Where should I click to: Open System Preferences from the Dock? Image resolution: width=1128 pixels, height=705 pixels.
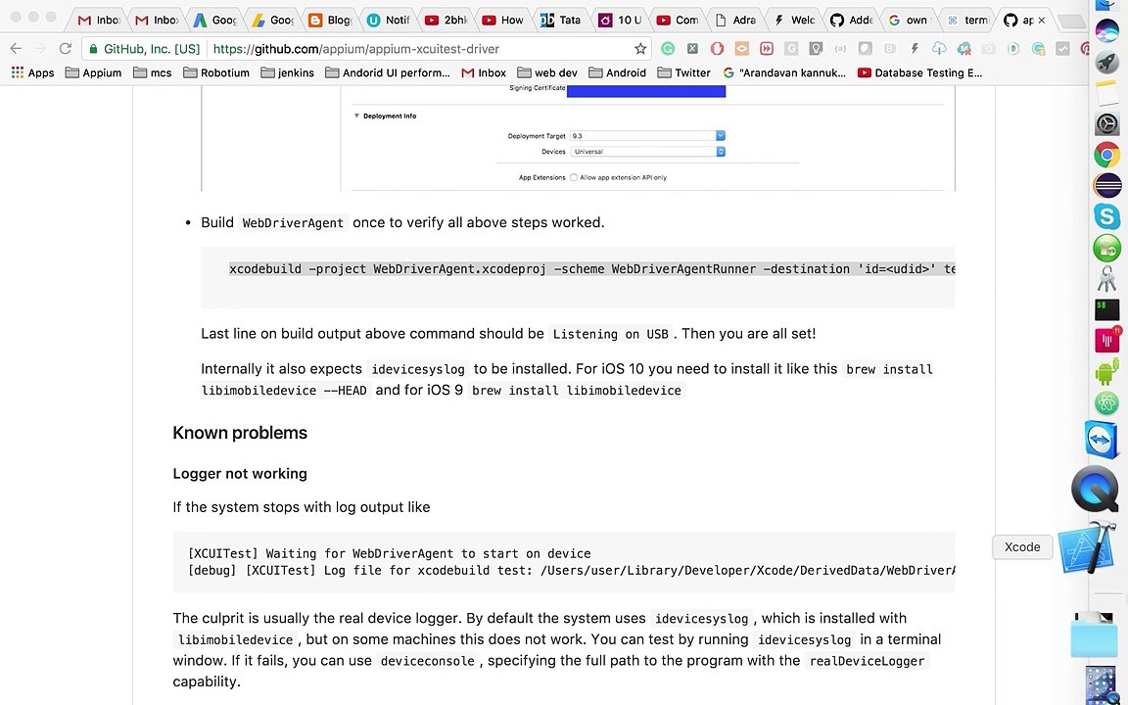[1106, 123]
